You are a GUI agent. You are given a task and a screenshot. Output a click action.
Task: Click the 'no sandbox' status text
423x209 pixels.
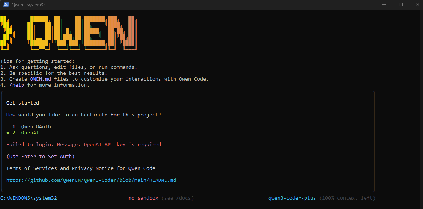coord(143,198)
